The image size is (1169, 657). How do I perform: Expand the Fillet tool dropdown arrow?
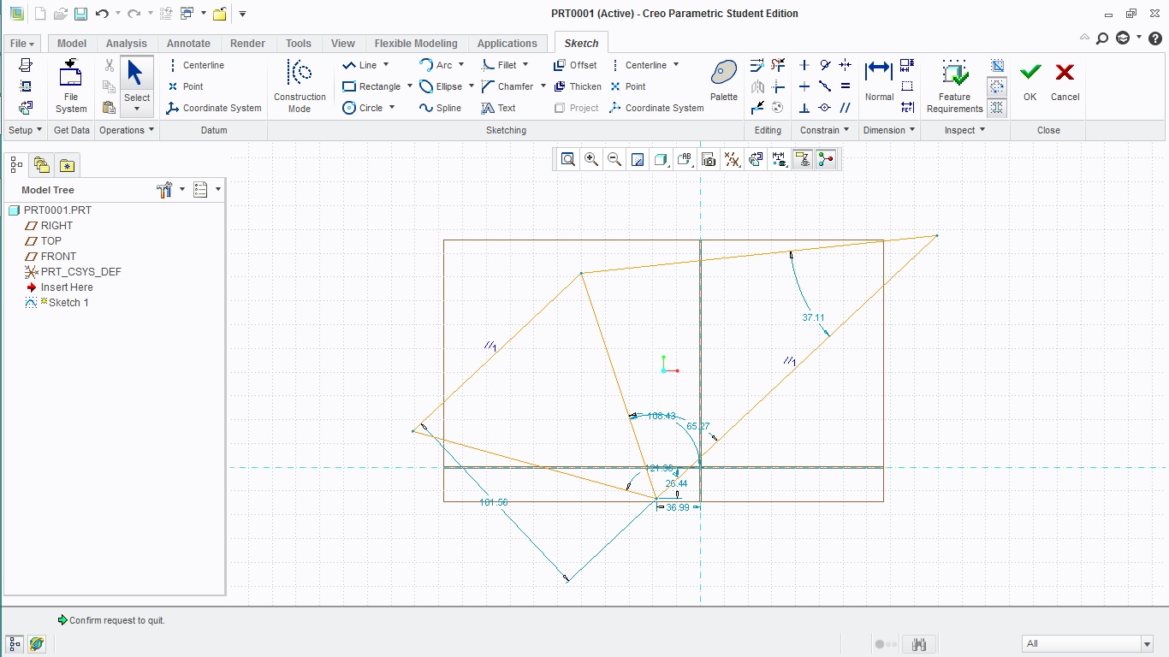525,65
